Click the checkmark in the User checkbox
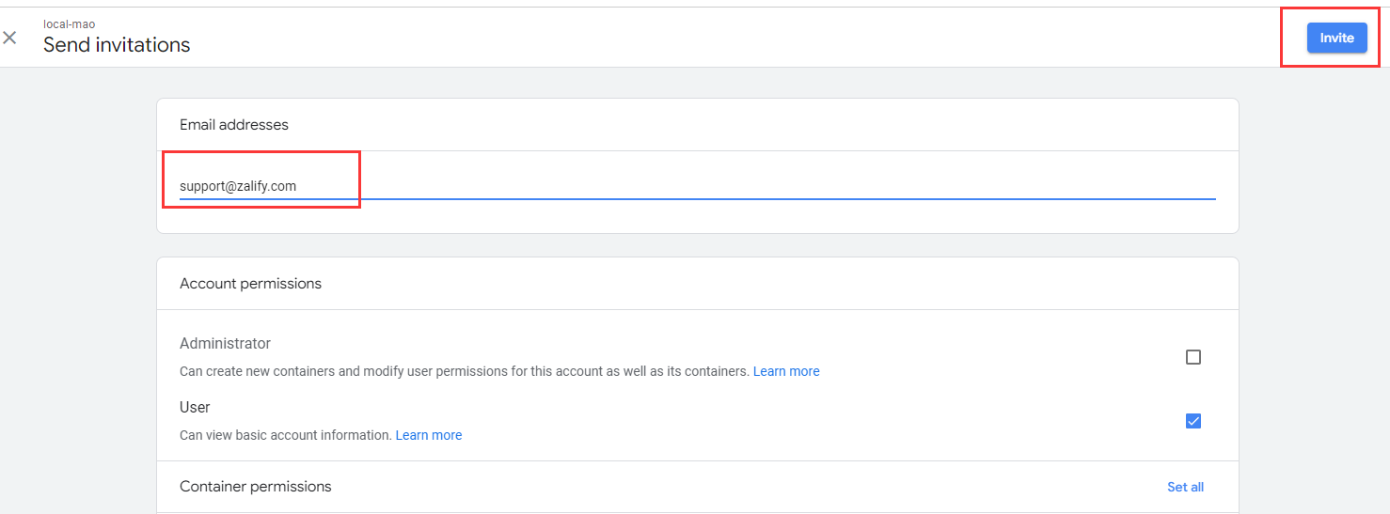The image size is (1390, 514). tap(1193, 421)
